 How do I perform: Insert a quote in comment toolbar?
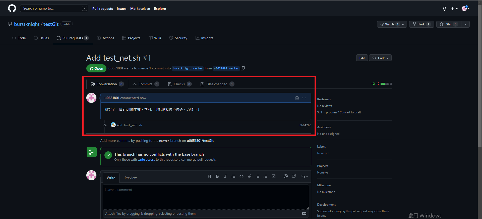[233, 176]
